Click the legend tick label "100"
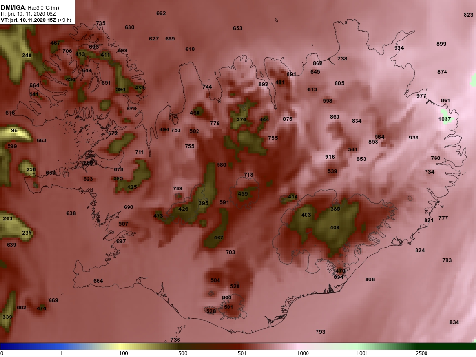The image size is (476, 357). [x=123, y=353]
